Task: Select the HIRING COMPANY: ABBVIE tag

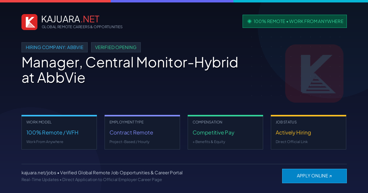Action: coord(55,47)
